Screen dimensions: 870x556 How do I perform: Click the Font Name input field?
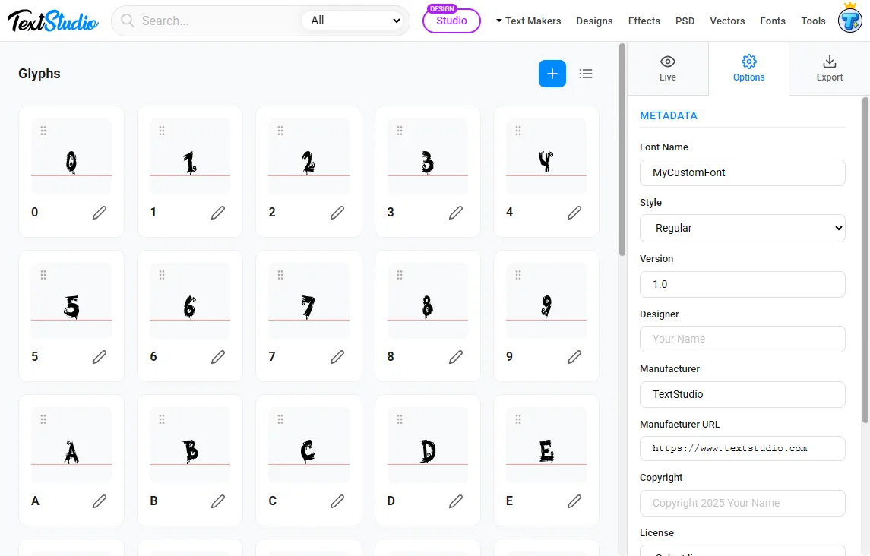tap(742, 172)
